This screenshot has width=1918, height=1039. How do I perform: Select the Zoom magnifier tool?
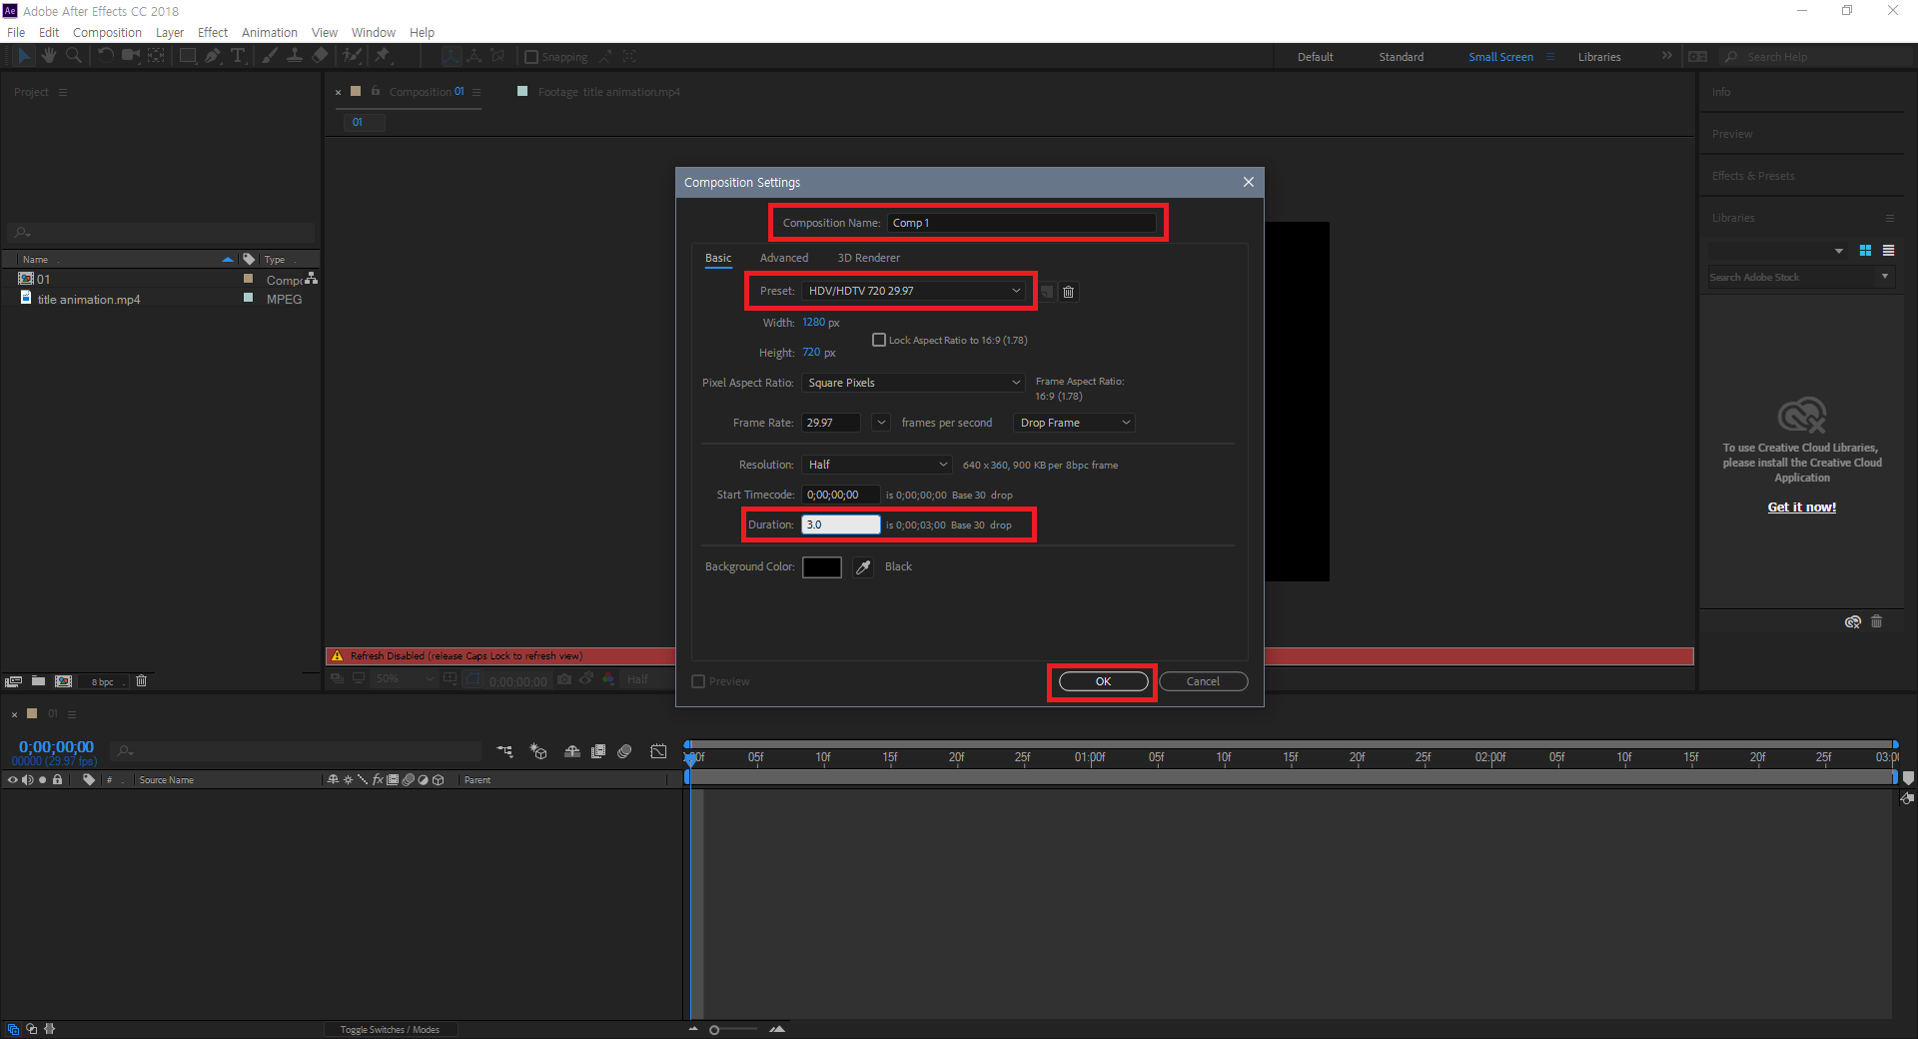tap(74, 56)
